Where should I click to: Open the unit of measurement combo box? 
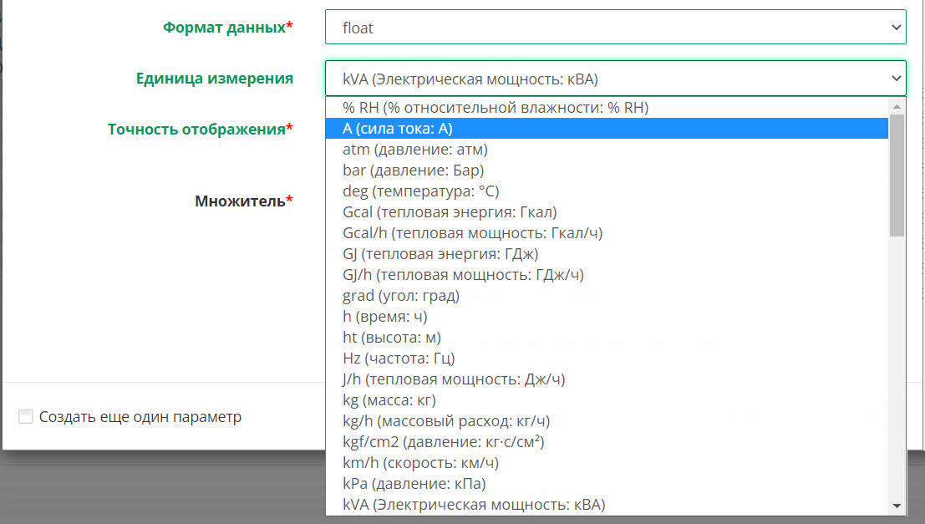coord(616,78)
